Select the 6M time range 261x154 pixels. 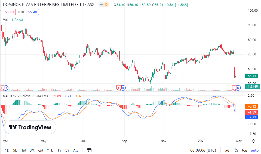pyautogui.click(x=41, y=150)
